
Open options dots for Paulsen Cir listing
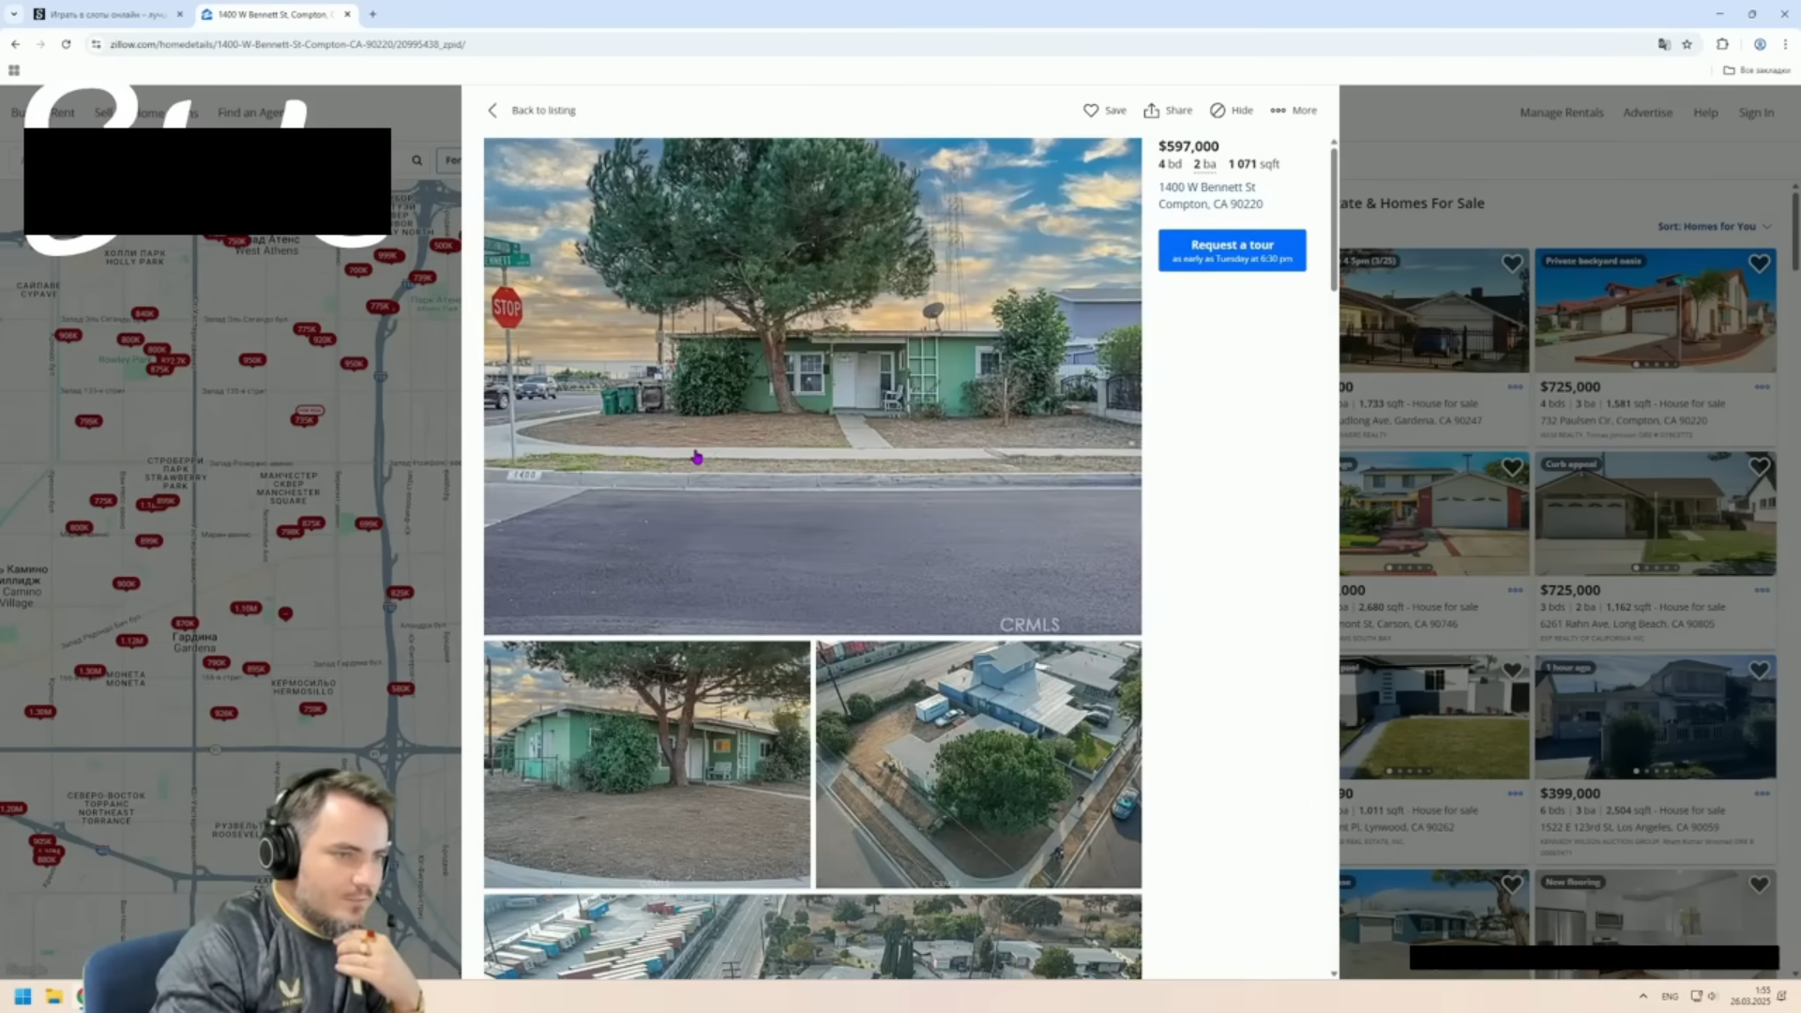(1762, 386)
